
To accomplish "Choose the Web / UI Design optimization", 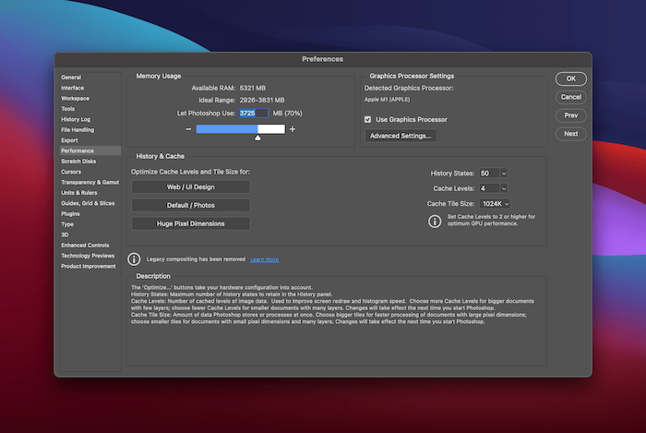I will 190,187.
